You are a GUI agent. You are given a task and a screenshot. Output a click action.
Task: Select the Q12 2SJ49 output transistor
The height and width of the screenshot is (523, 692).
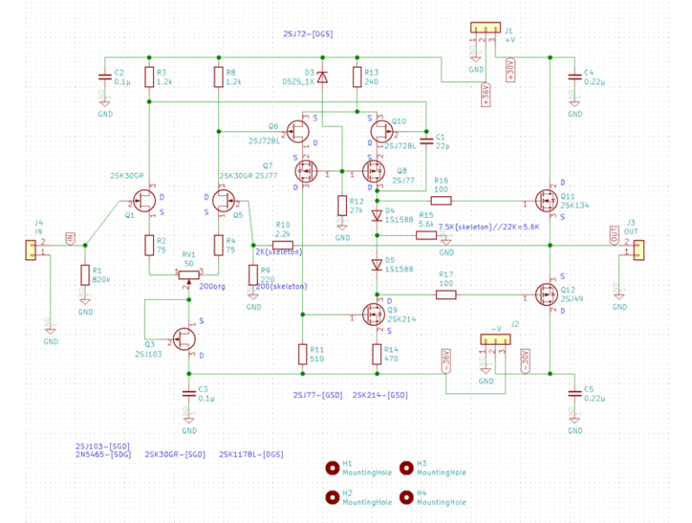546,293
